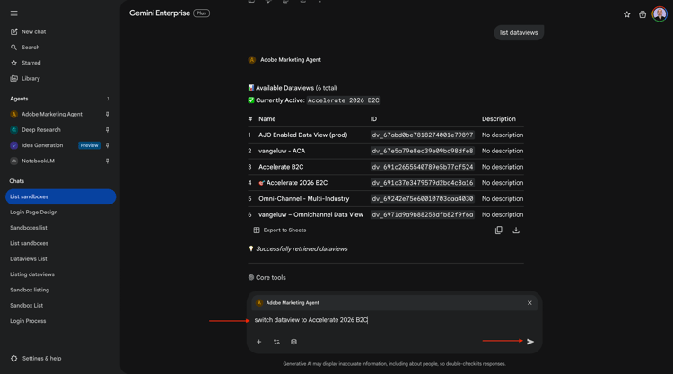Select vangeluw - ACA row name
Image resolution: width=673 pixels, height=374 pixels.
coord(282,151)
